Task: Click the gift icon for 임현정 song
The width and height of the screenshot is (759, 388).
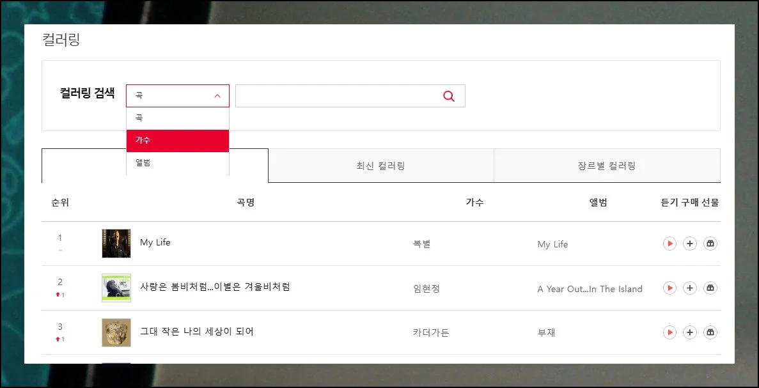Action: tap(710, 288)
